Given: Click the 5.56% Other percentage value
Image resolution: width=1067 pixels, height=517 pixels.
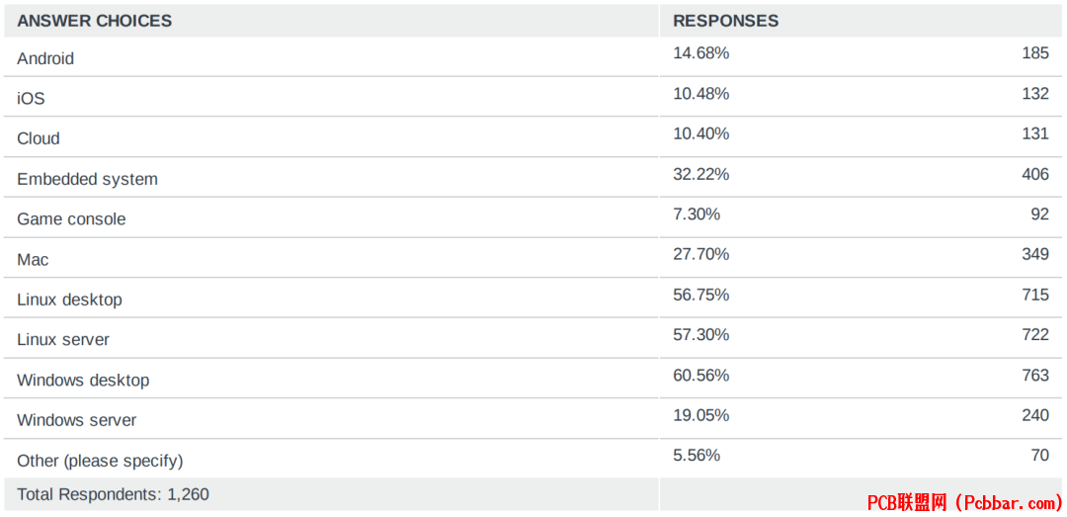Looking at the screenshot, I should tap(697, 456).
